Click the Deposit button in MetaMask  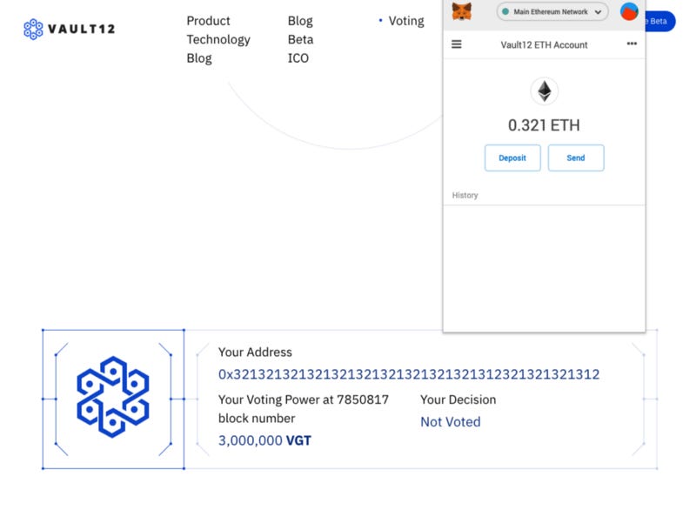[512, 158]
